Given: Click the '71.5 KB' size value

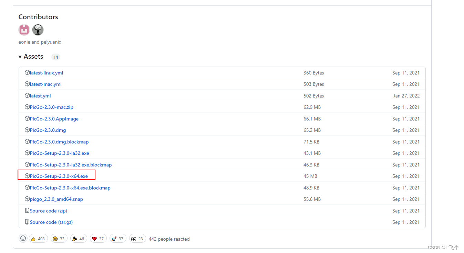Looking at the screenshot, I should (311, 142).
